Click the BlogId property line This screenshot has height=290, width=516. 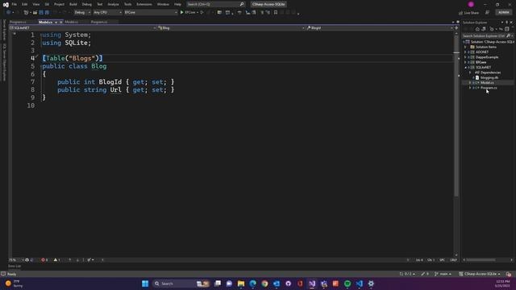[115, 82]
